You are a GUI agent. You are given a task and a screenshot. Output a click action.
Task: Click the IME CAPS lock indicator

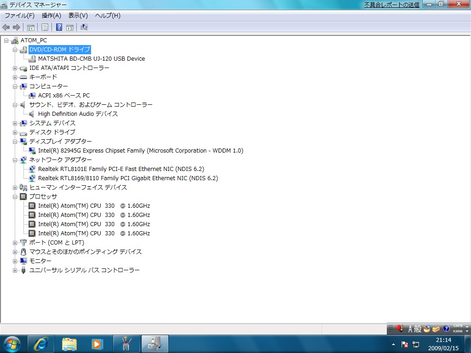tap(458, 326)
